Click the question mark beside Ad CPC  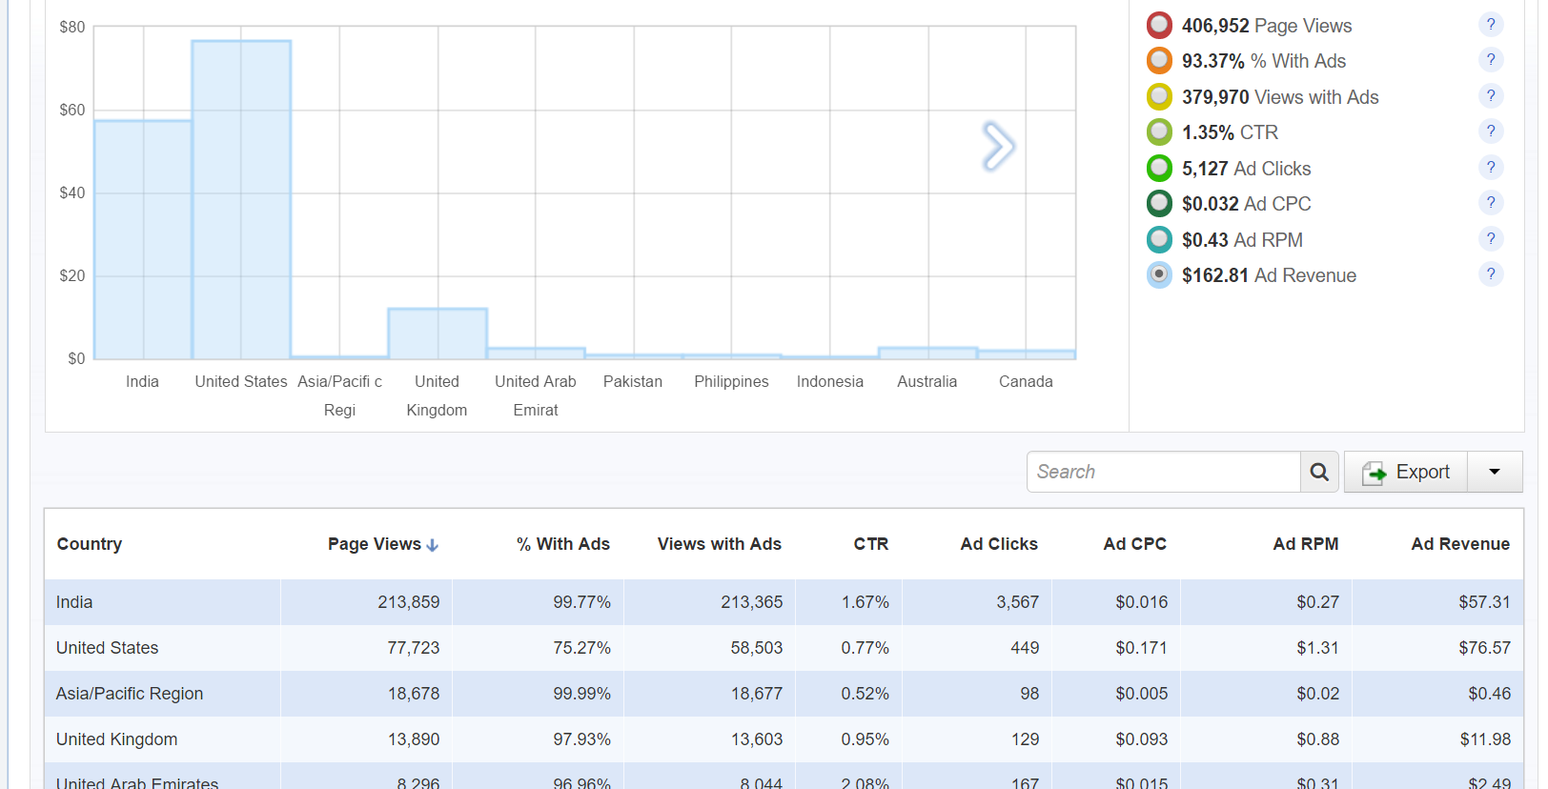tap(1491, 203)
